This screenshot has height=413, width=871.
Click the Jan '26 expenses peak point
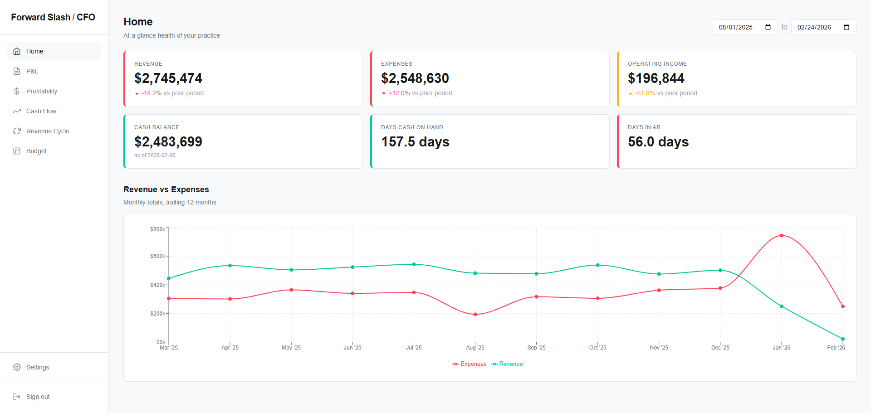pyautogui.click(x=782, y=235)
